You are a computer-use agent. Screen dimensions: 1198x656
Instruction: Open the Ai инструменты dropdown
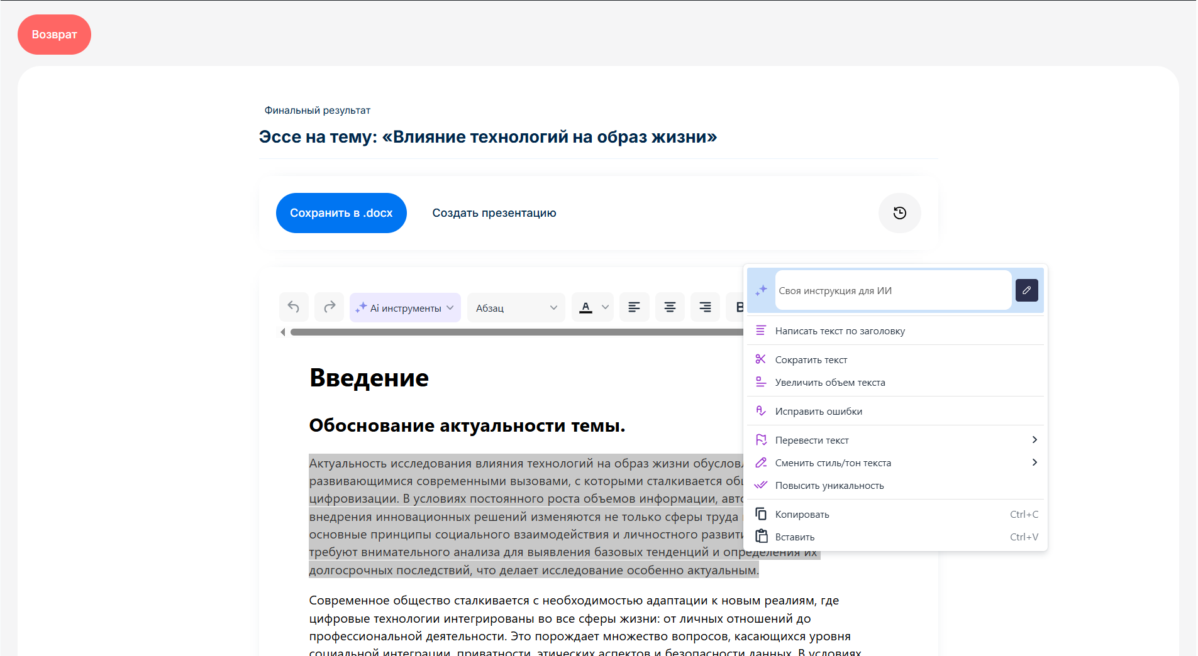[405, 308]
